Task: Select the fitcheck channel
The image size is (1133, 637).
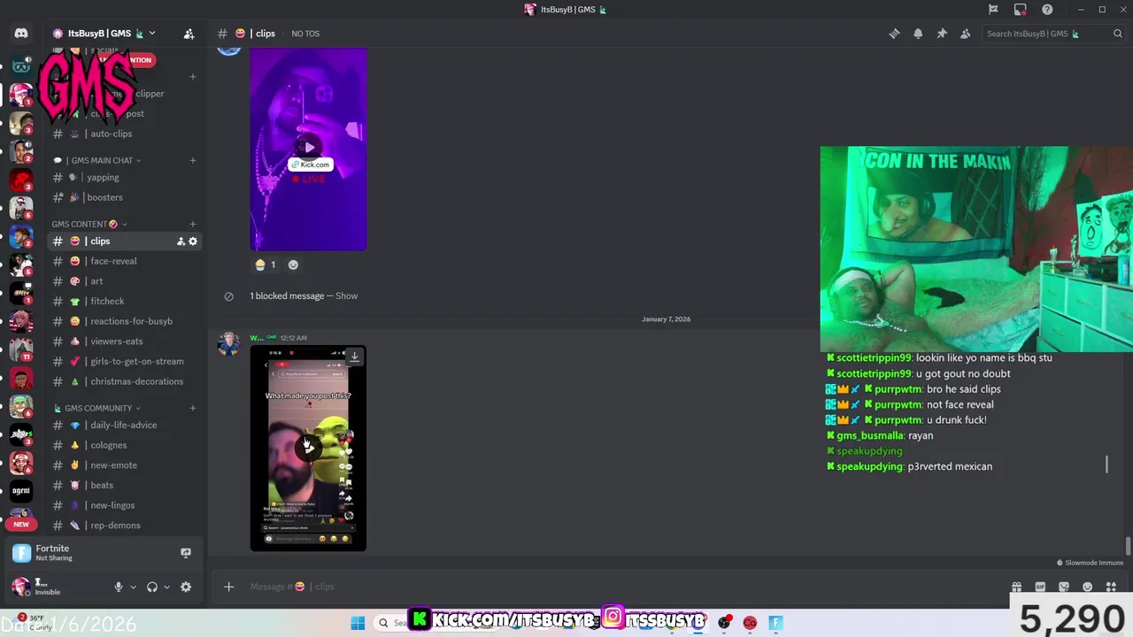Action: (125, 301)
